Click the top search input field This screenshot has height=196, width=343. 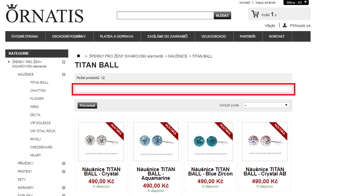[165, 16]
